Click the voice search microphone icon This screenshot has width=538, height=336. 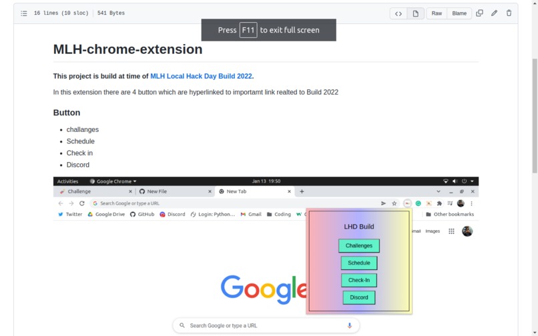coord(349,325)
